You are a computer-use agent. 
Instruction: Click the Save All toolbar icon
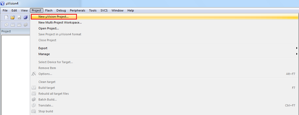(x=25, y=17)
